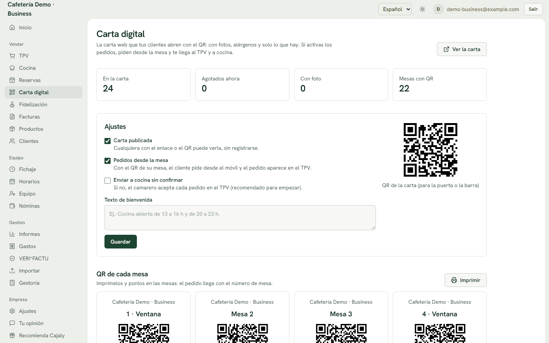549x343 pixels.
Task: Go to Equipo in the sidebar
Action: tap(43, 194)
